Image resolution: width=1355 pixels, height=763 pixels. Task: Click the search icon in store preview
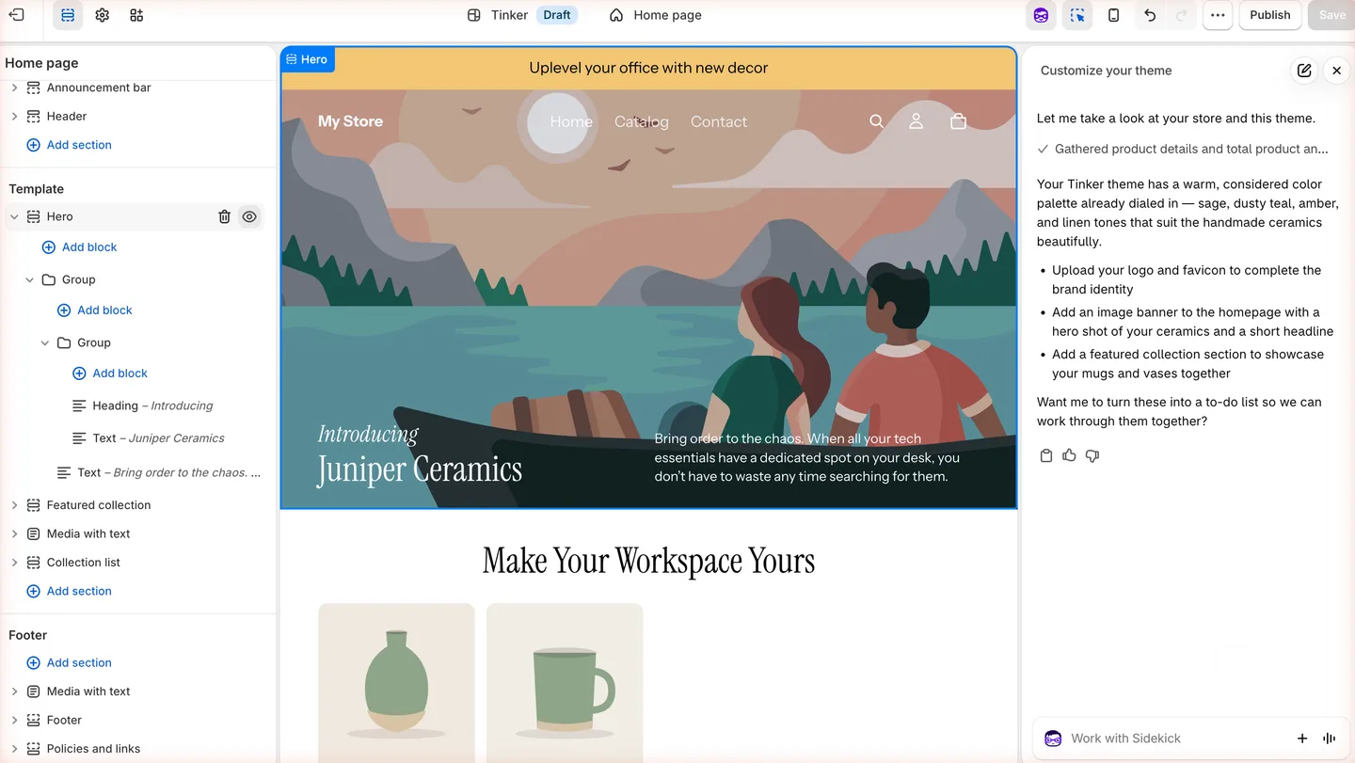[x=876, y=121]
